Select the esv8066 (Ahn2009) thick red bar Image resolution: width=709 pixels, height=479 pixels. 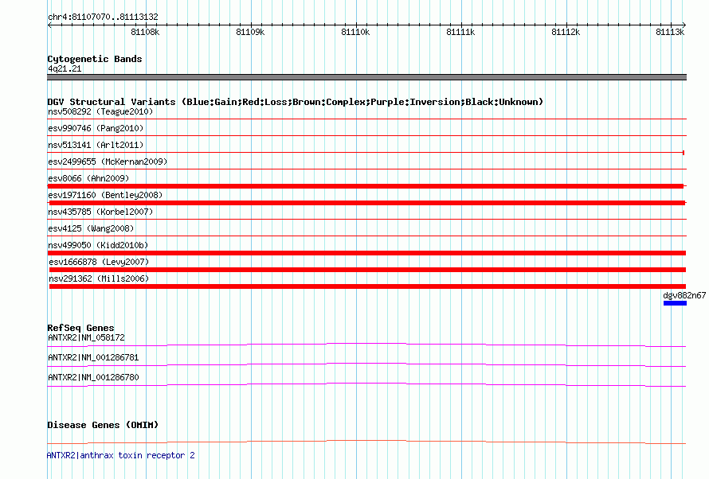(x=366, y=186)
